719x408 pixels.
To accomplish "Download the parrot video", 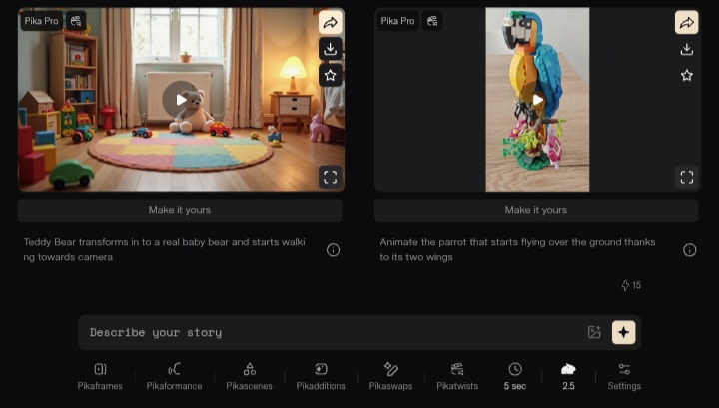I will pos(686,49).
